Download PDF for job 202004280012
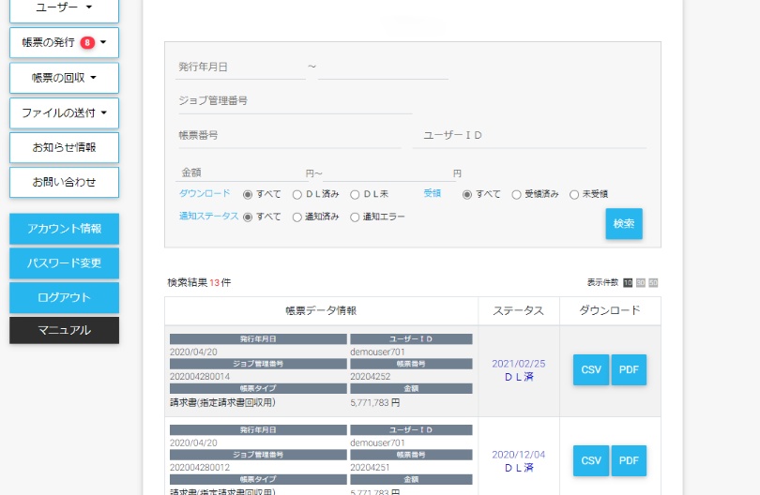Image resolution: width=760 pixels, height=495 pixels. pos(629,460)
